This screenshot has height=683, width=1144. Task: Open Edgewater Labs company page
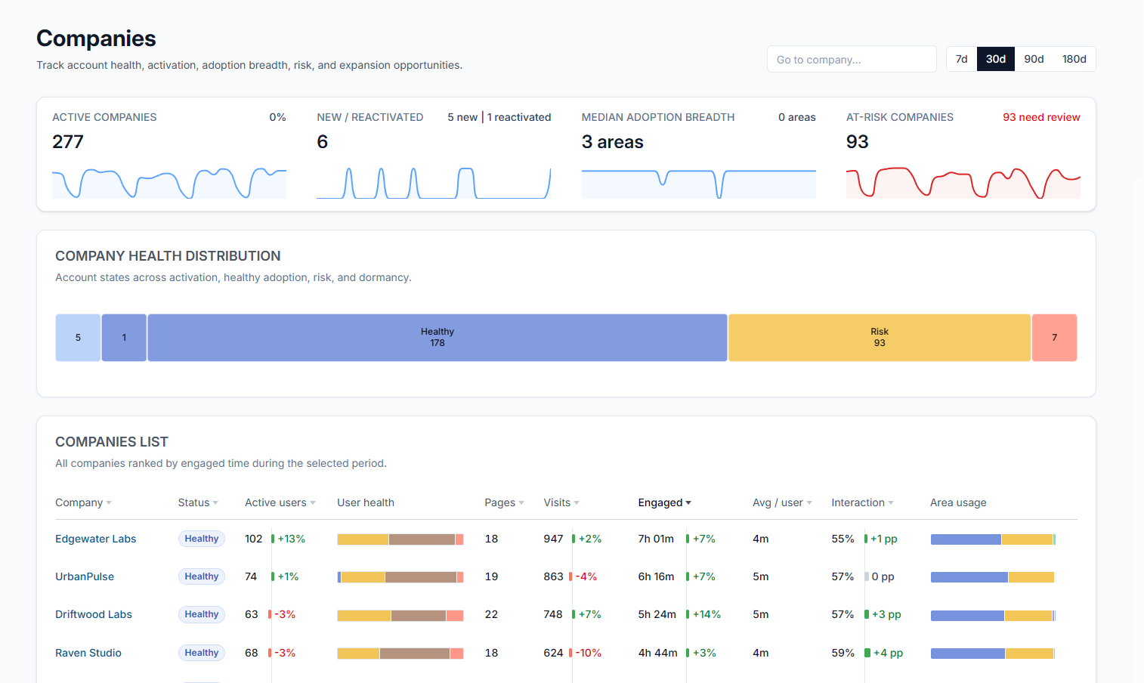(95, 539)
